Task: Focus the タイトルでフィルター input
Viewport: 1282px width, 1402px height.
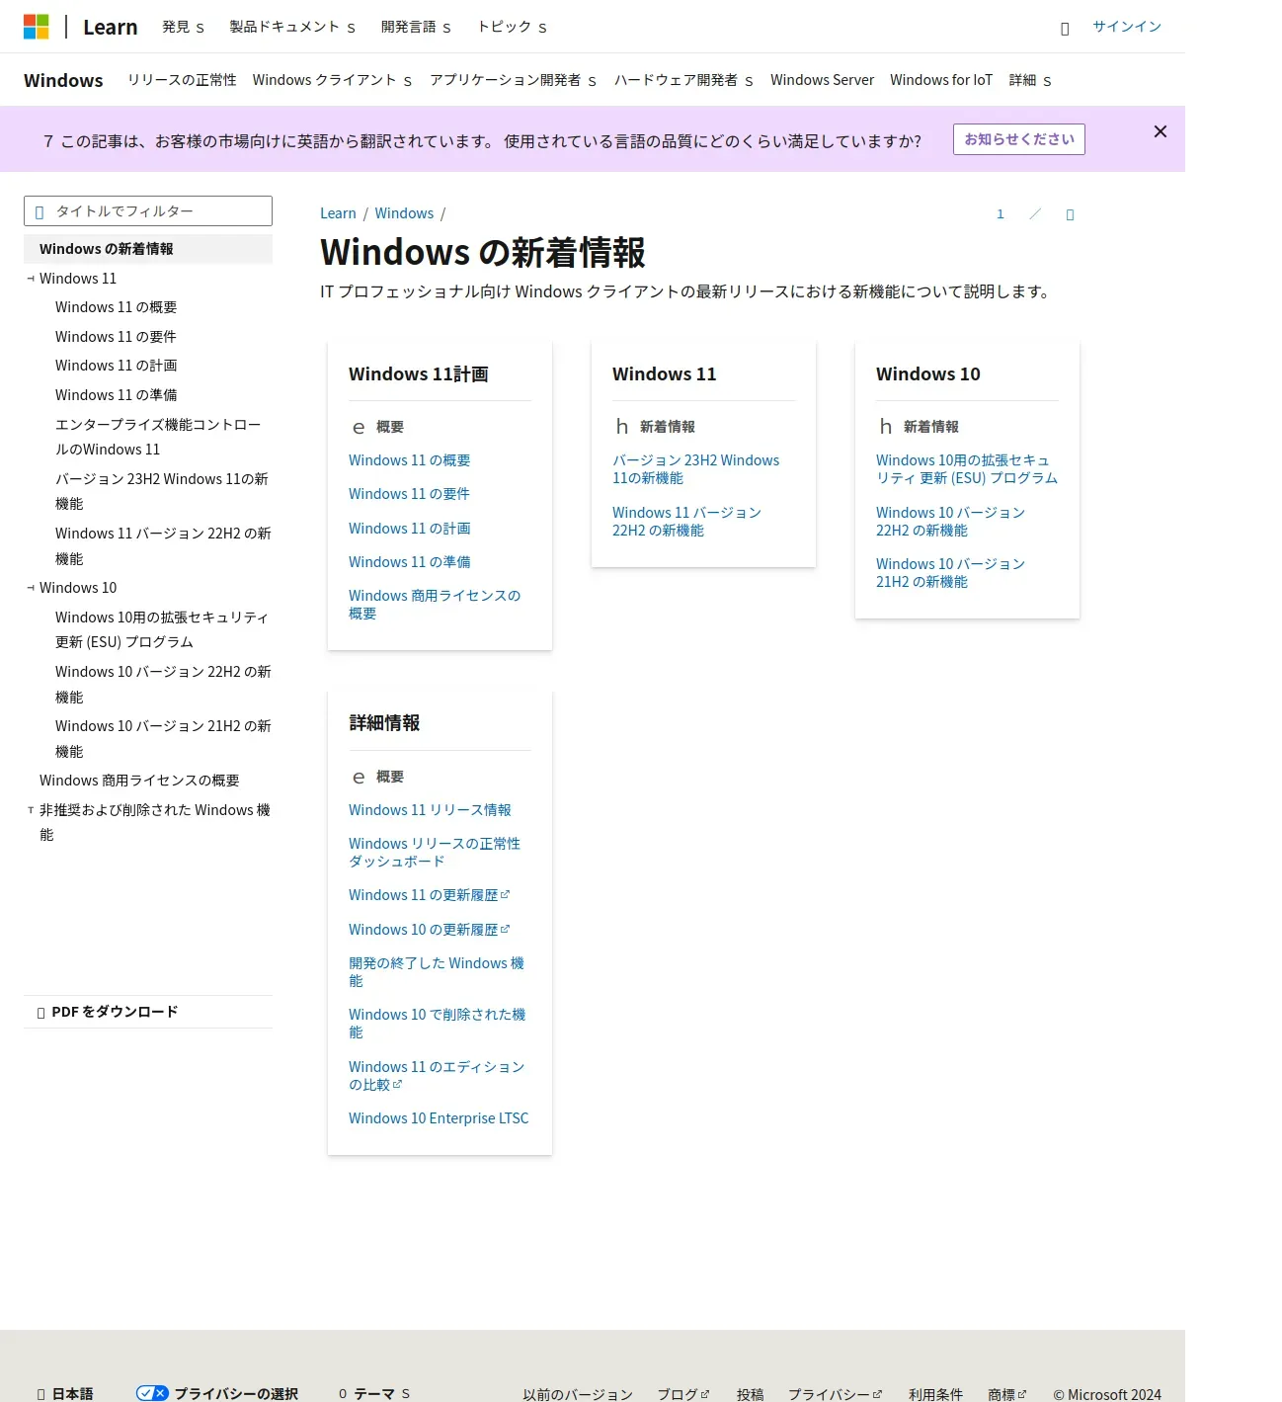Action: (148, 210)
